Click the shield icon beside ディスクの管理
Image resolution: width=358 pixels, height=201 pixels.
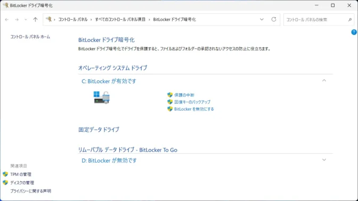pyautogui.click(x=5, y=182)
